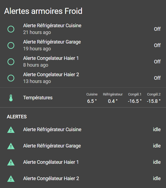The width and height of the screenshot is (166, 188).
Task: Click the Off state of the Réfrigérateur Cuisine sensor
Action: click(157, 29)
